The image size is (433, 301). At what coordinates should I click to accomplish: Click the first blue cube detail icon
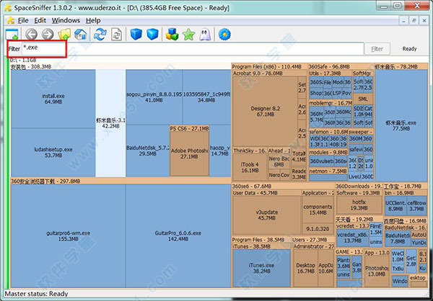tap(136, 35)
